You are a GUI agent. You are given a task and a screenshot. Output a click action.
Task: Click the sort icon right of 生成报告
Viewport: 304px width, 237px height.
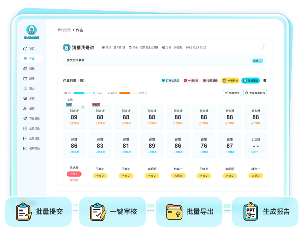click(x=264, y=80)
